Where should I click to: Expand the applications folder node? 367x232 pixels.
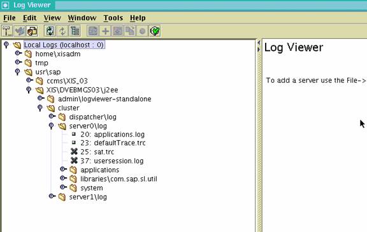click(x=63, y=169)
